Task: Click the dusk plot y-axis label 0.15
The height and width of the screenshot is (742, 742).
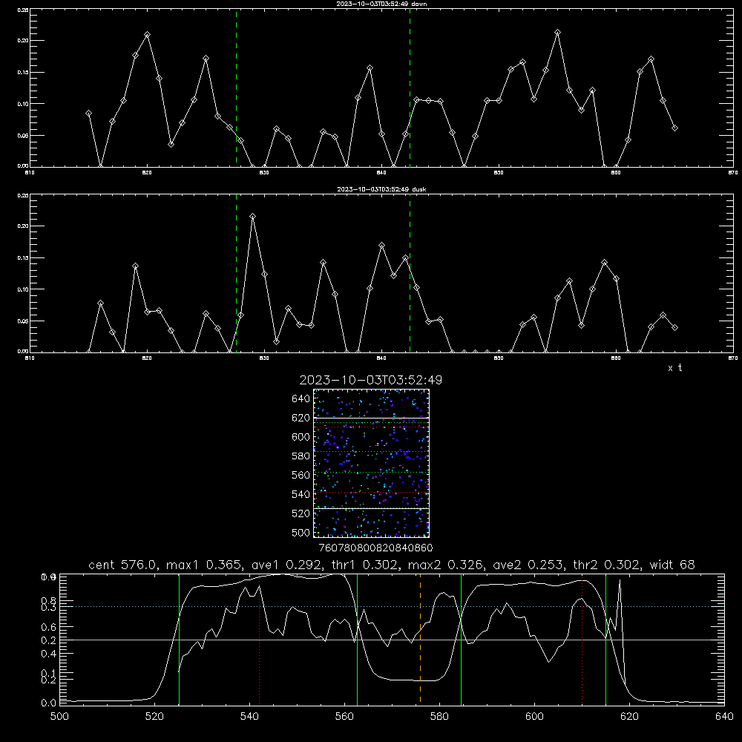Action: point(23,258)
